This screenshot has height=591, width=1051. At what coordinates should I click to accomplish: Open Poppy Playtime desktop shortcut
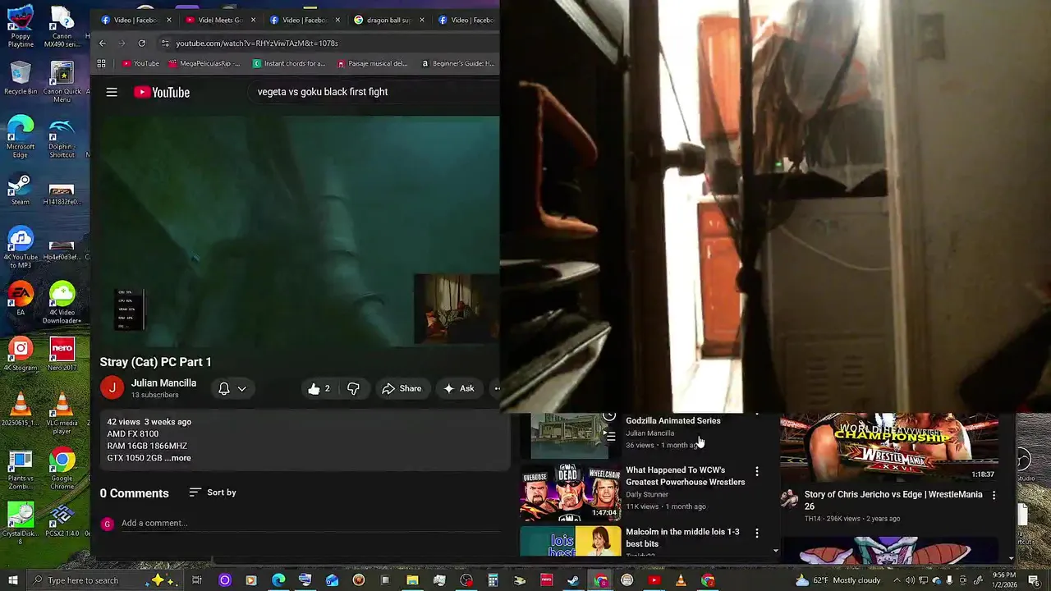pos(21,26)
